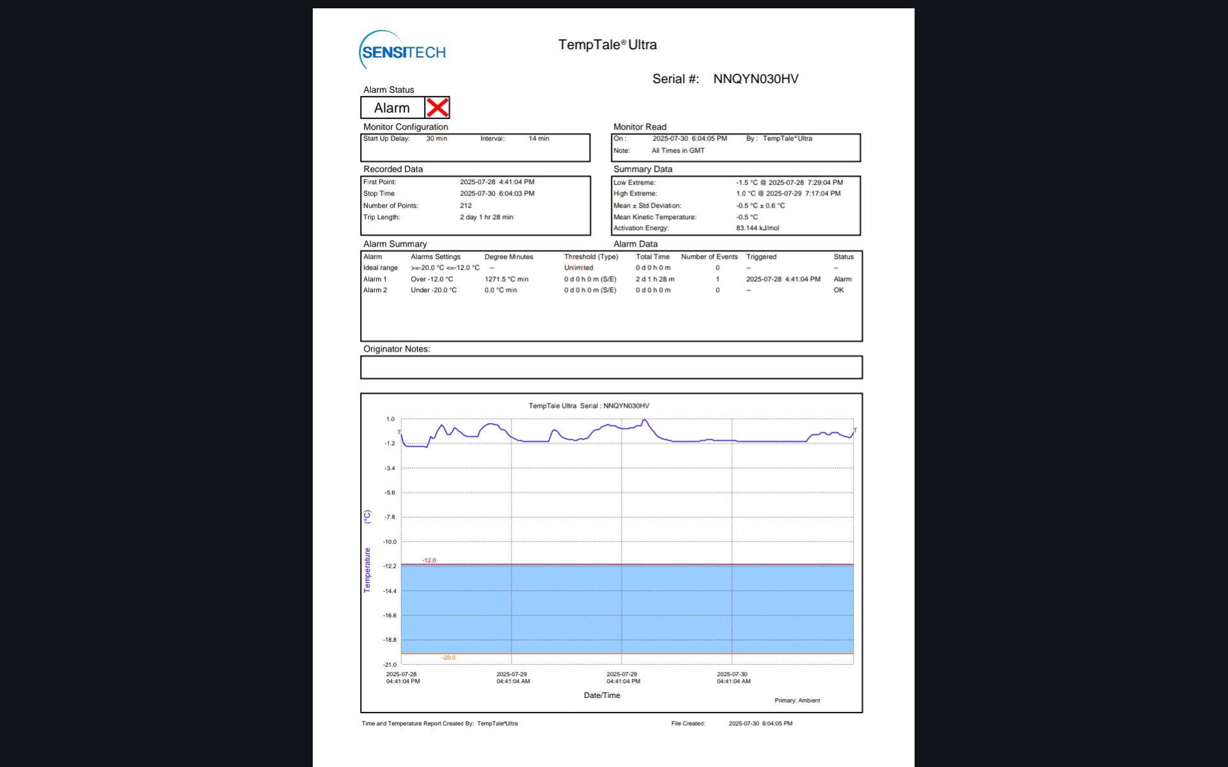Click the Degree Minutes column header
Viewport: 1228px width, 767px height.
[x=508, y=257]
